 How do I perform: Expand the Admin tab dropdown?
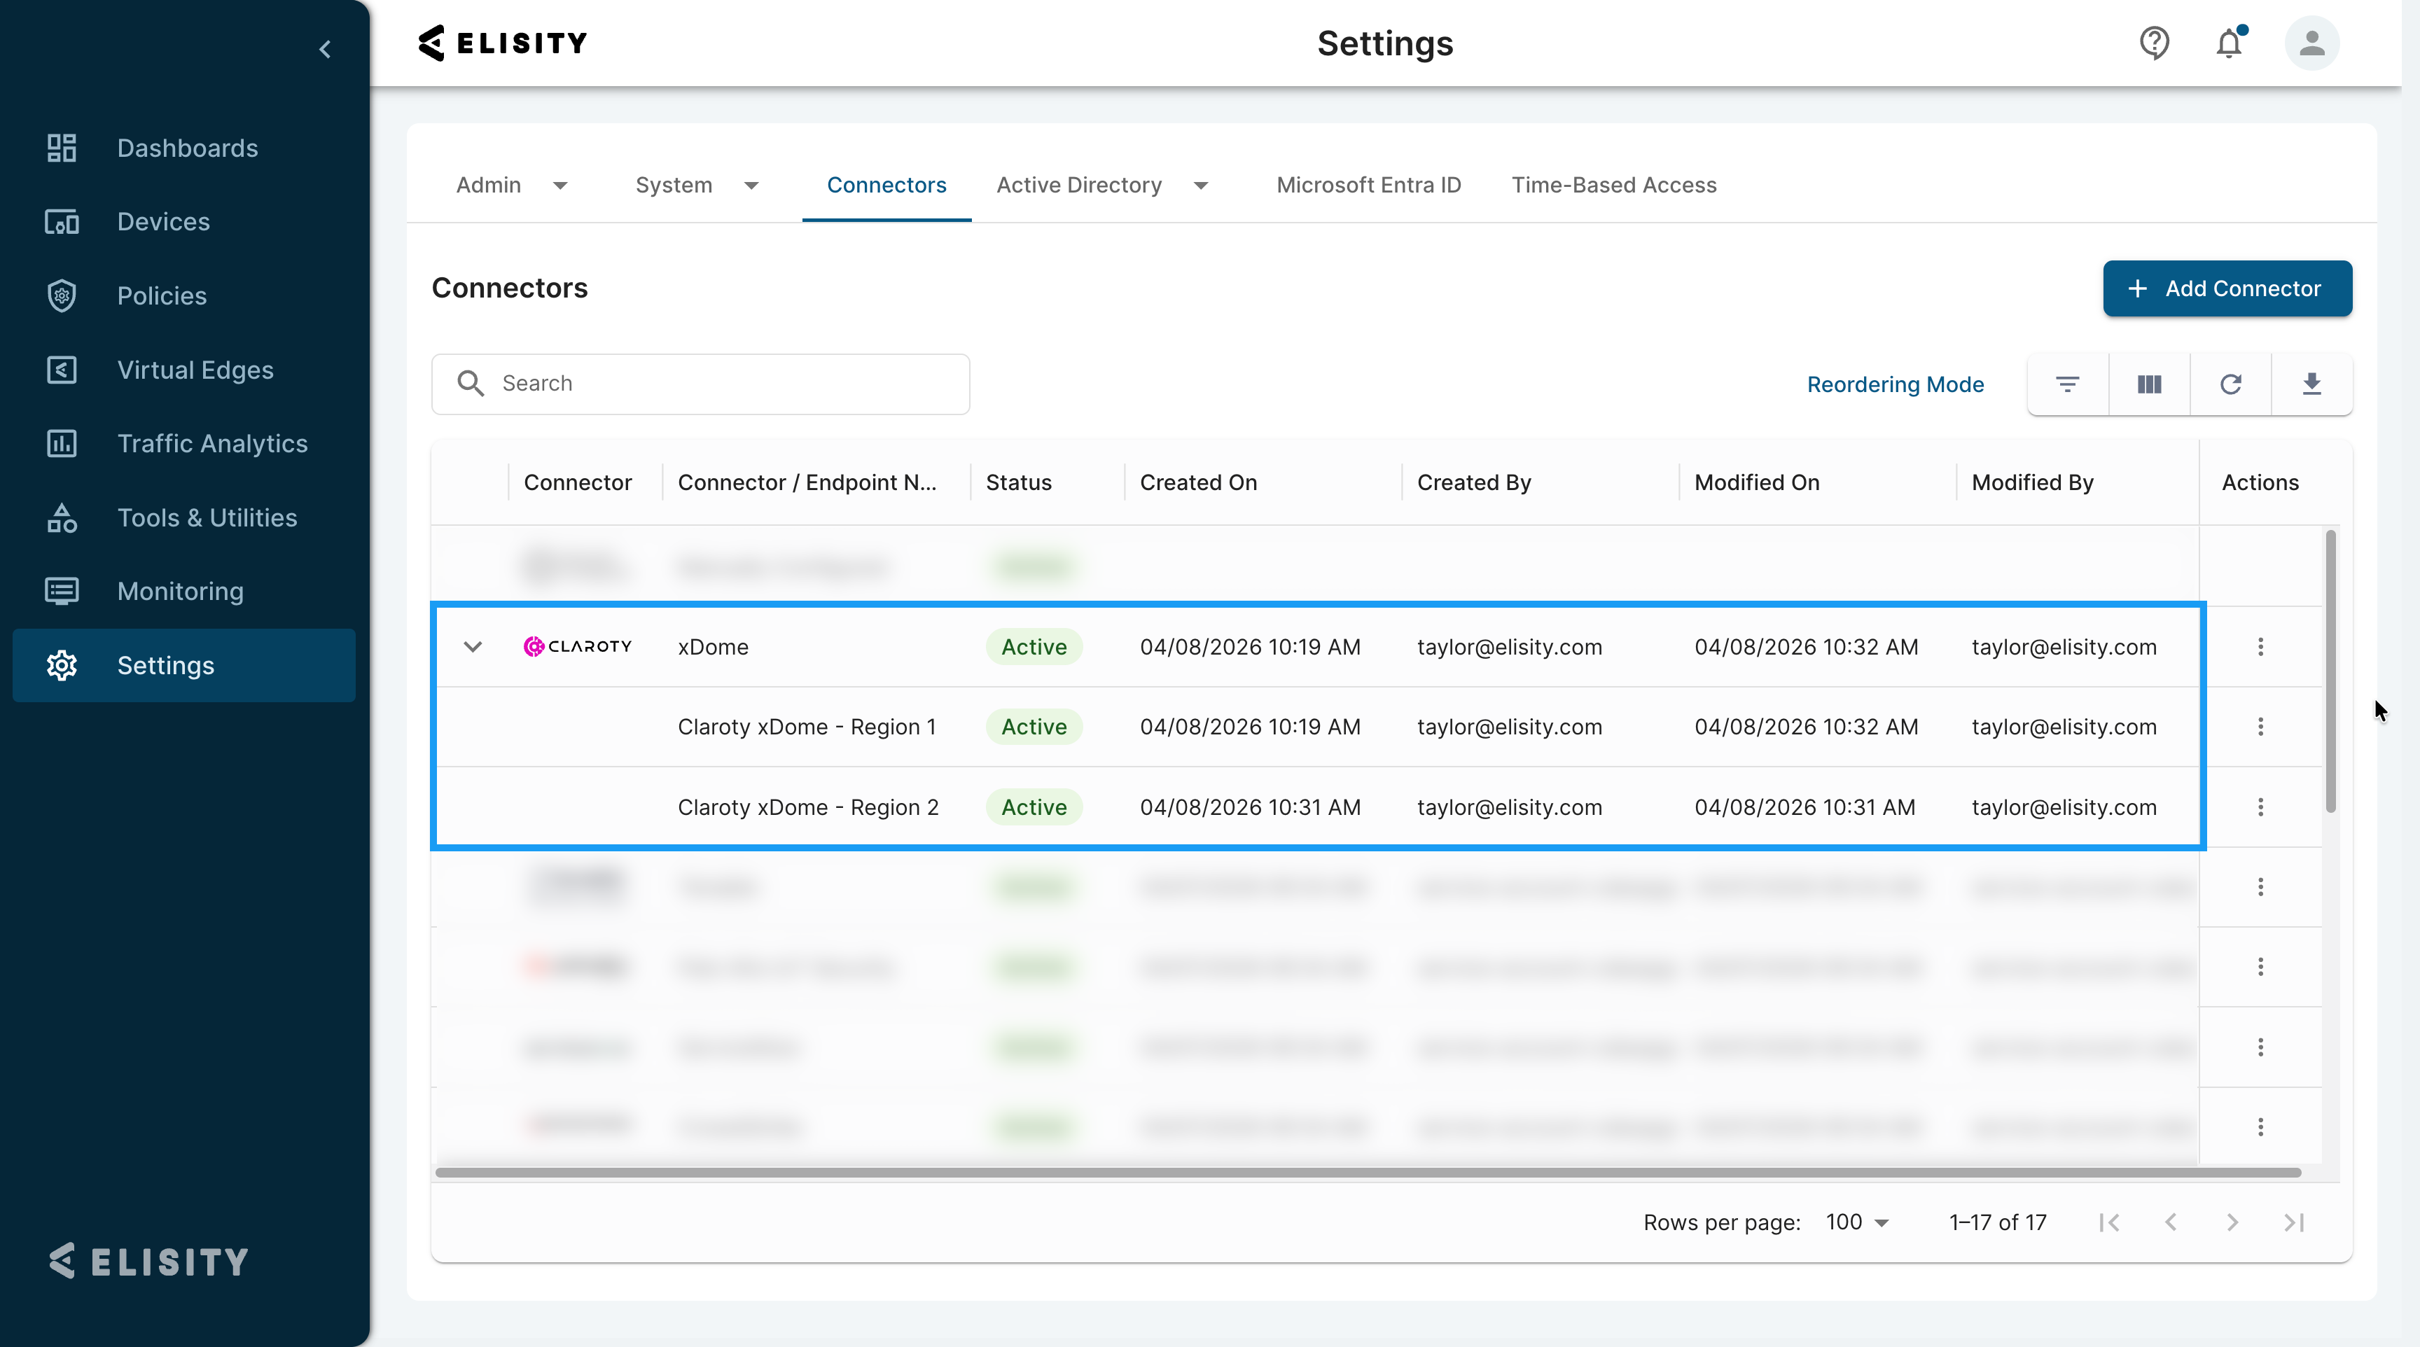click(560, 186)
